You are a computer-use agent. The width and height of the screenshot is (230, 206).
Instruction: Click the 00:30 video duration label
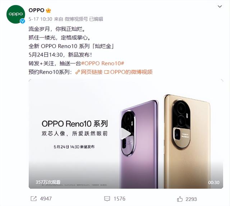pyautogui.click(x=214, y=182)
